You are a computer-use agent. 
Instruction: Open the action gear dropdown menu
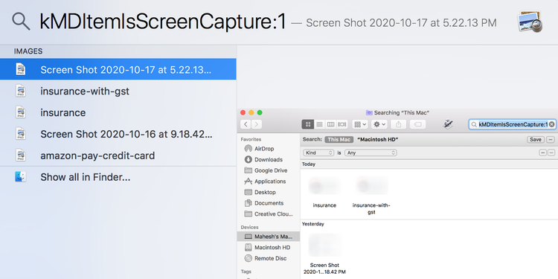click(x=379, y=124)
